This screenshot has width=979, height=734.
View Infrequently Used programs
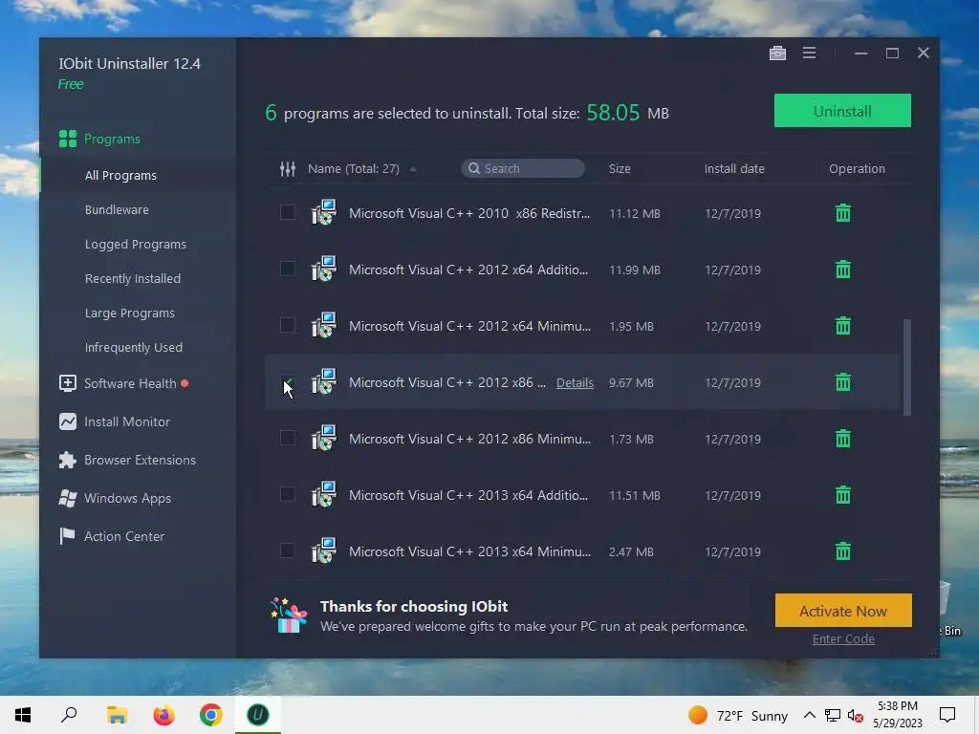click(134, 347)
